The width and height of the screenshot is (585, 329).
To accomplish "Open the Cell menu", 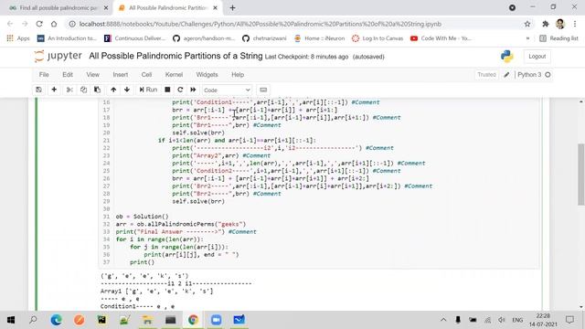I will [146, 75].
